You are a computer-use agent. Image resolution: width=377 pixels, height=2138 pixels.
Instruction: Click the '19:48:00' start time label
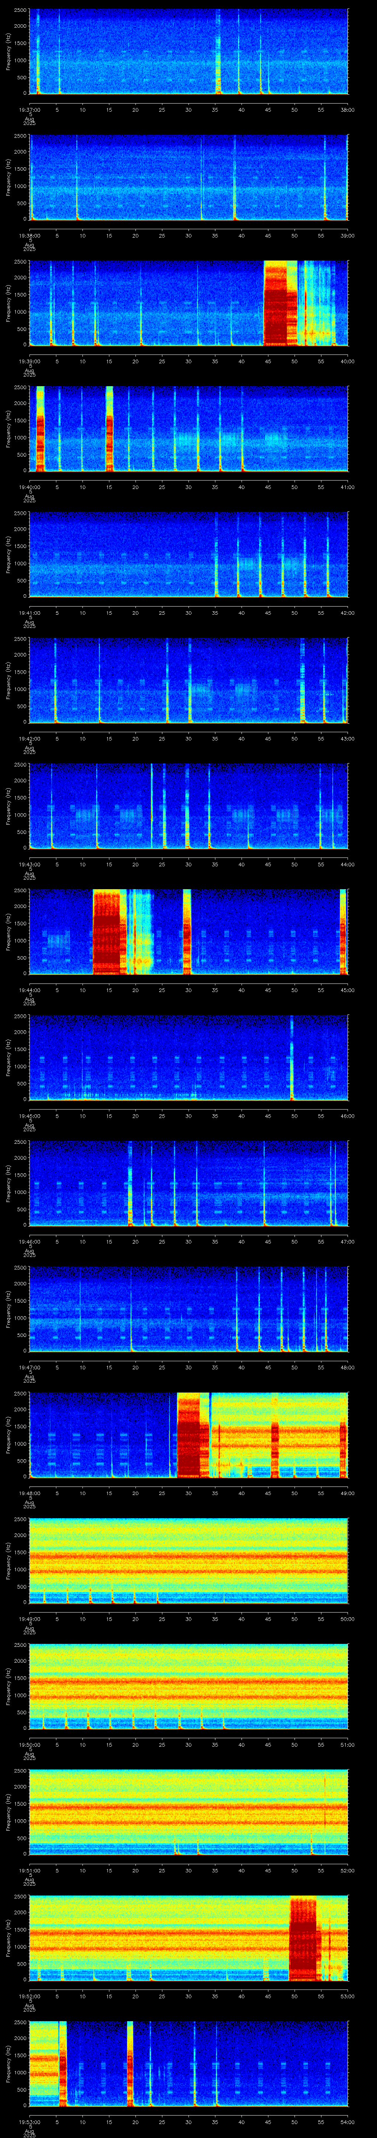click(29, 1493)
